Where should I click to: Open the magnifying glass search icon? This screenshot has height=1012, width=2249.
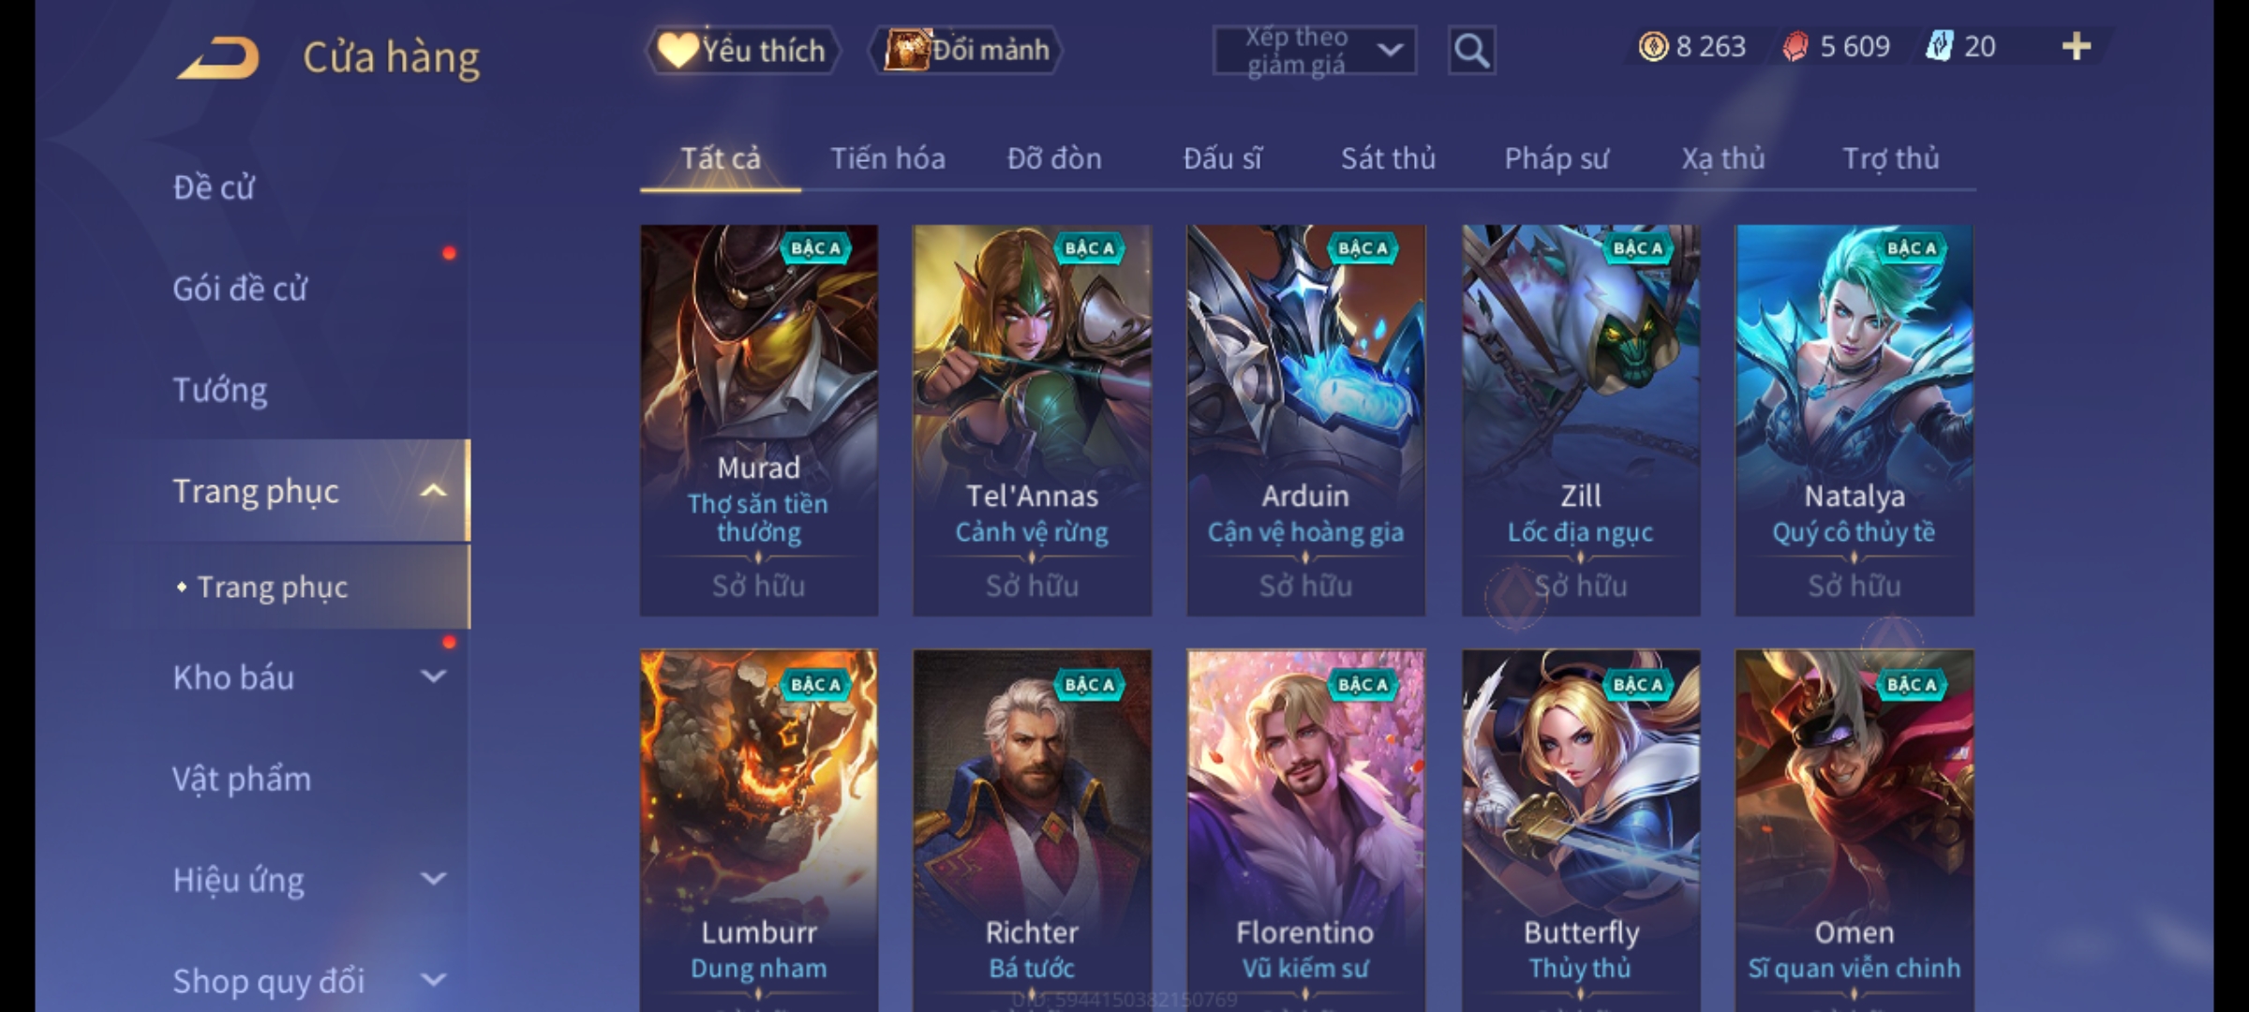coord(1471,51)
